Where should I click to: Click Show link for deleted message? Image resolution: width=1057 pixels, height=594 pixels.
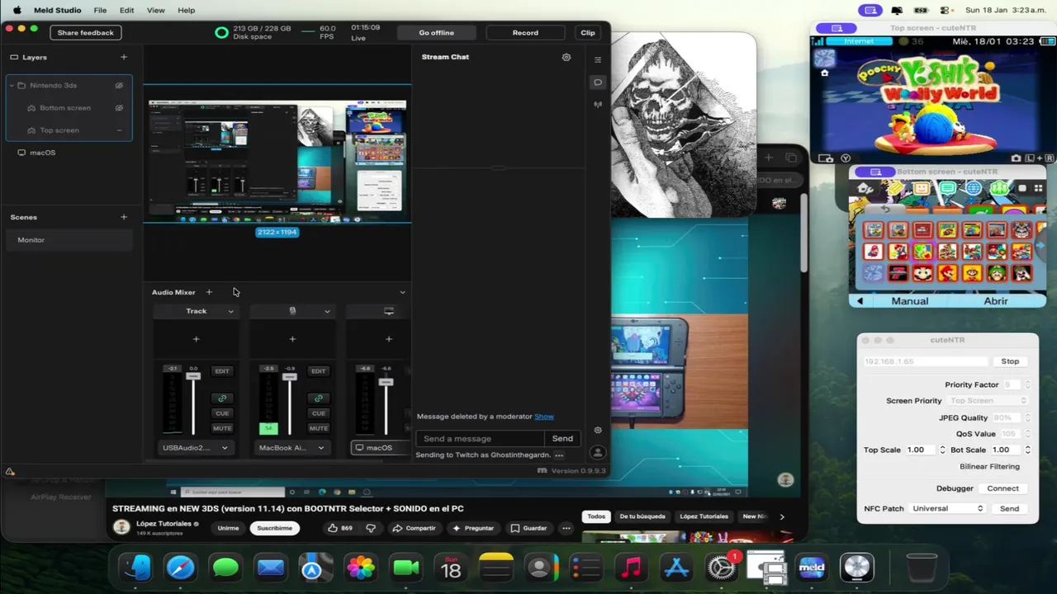(x=544, y=417)
